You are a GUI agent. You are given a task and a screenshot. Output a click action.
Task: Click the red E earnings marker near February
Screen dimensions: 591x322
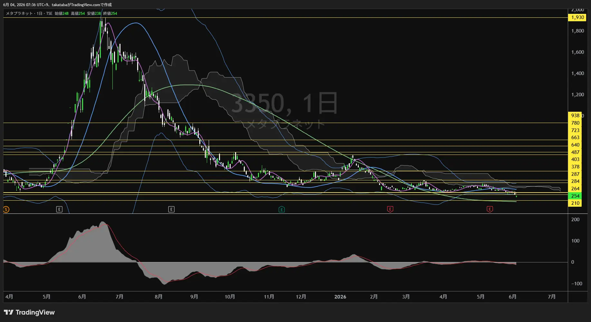[x=390, y=209]
